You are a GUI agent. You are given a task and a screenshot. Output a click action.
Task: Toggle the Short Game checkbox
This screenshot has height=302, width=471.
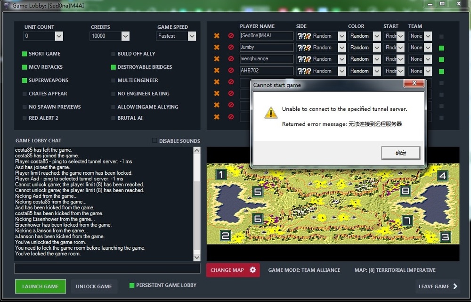(x=24, y=54)
